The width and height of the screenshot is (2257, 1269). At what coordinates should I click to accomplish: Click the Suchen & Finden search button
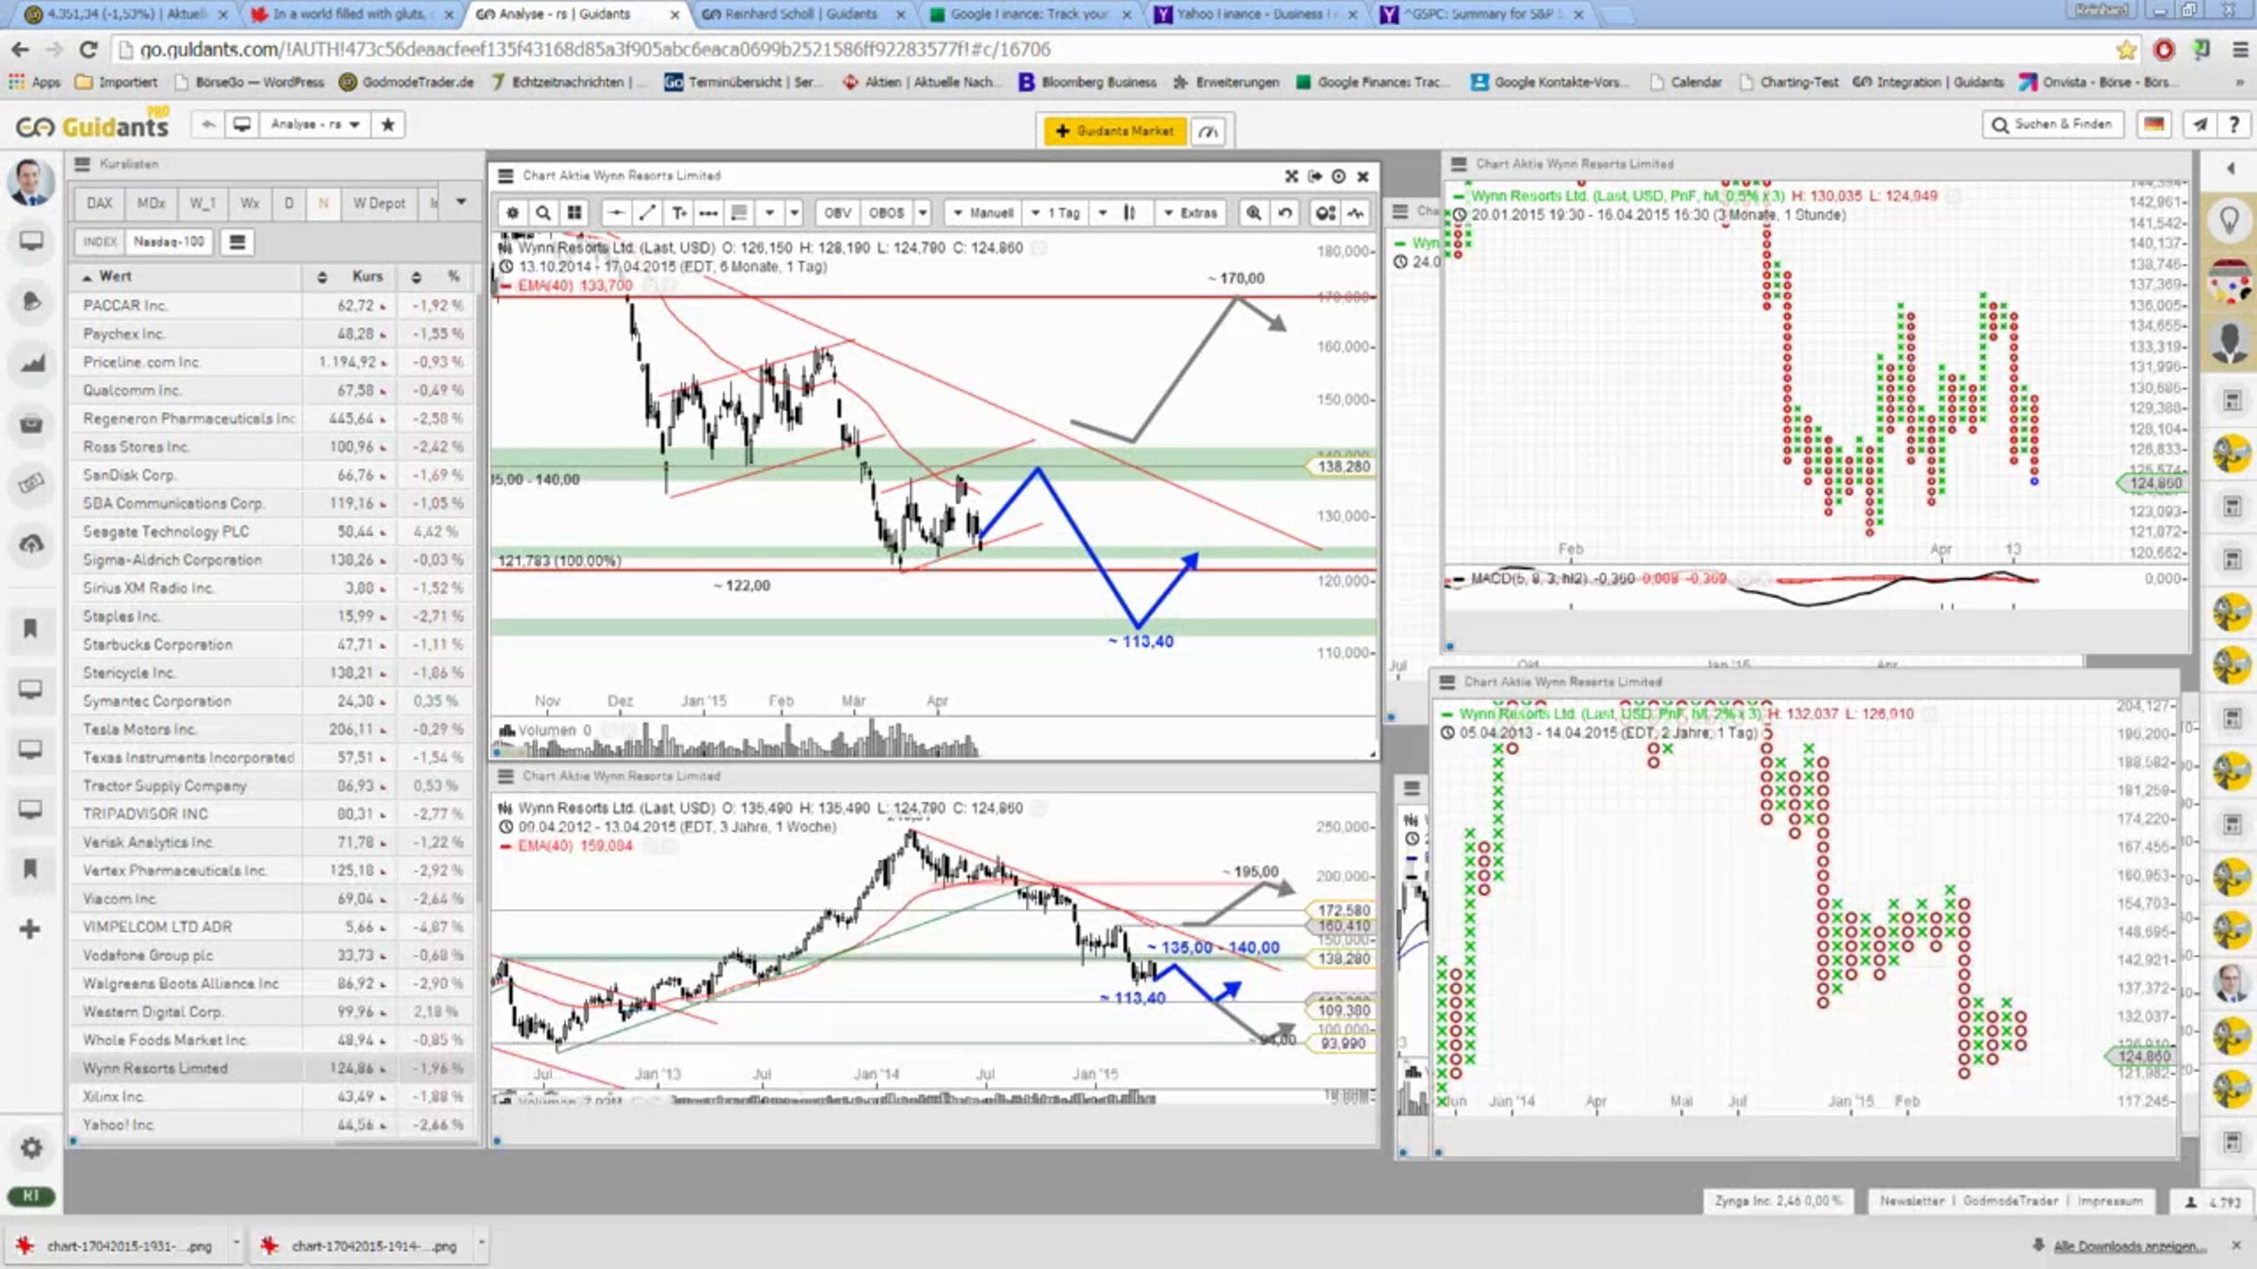(x=2053, y=124)
